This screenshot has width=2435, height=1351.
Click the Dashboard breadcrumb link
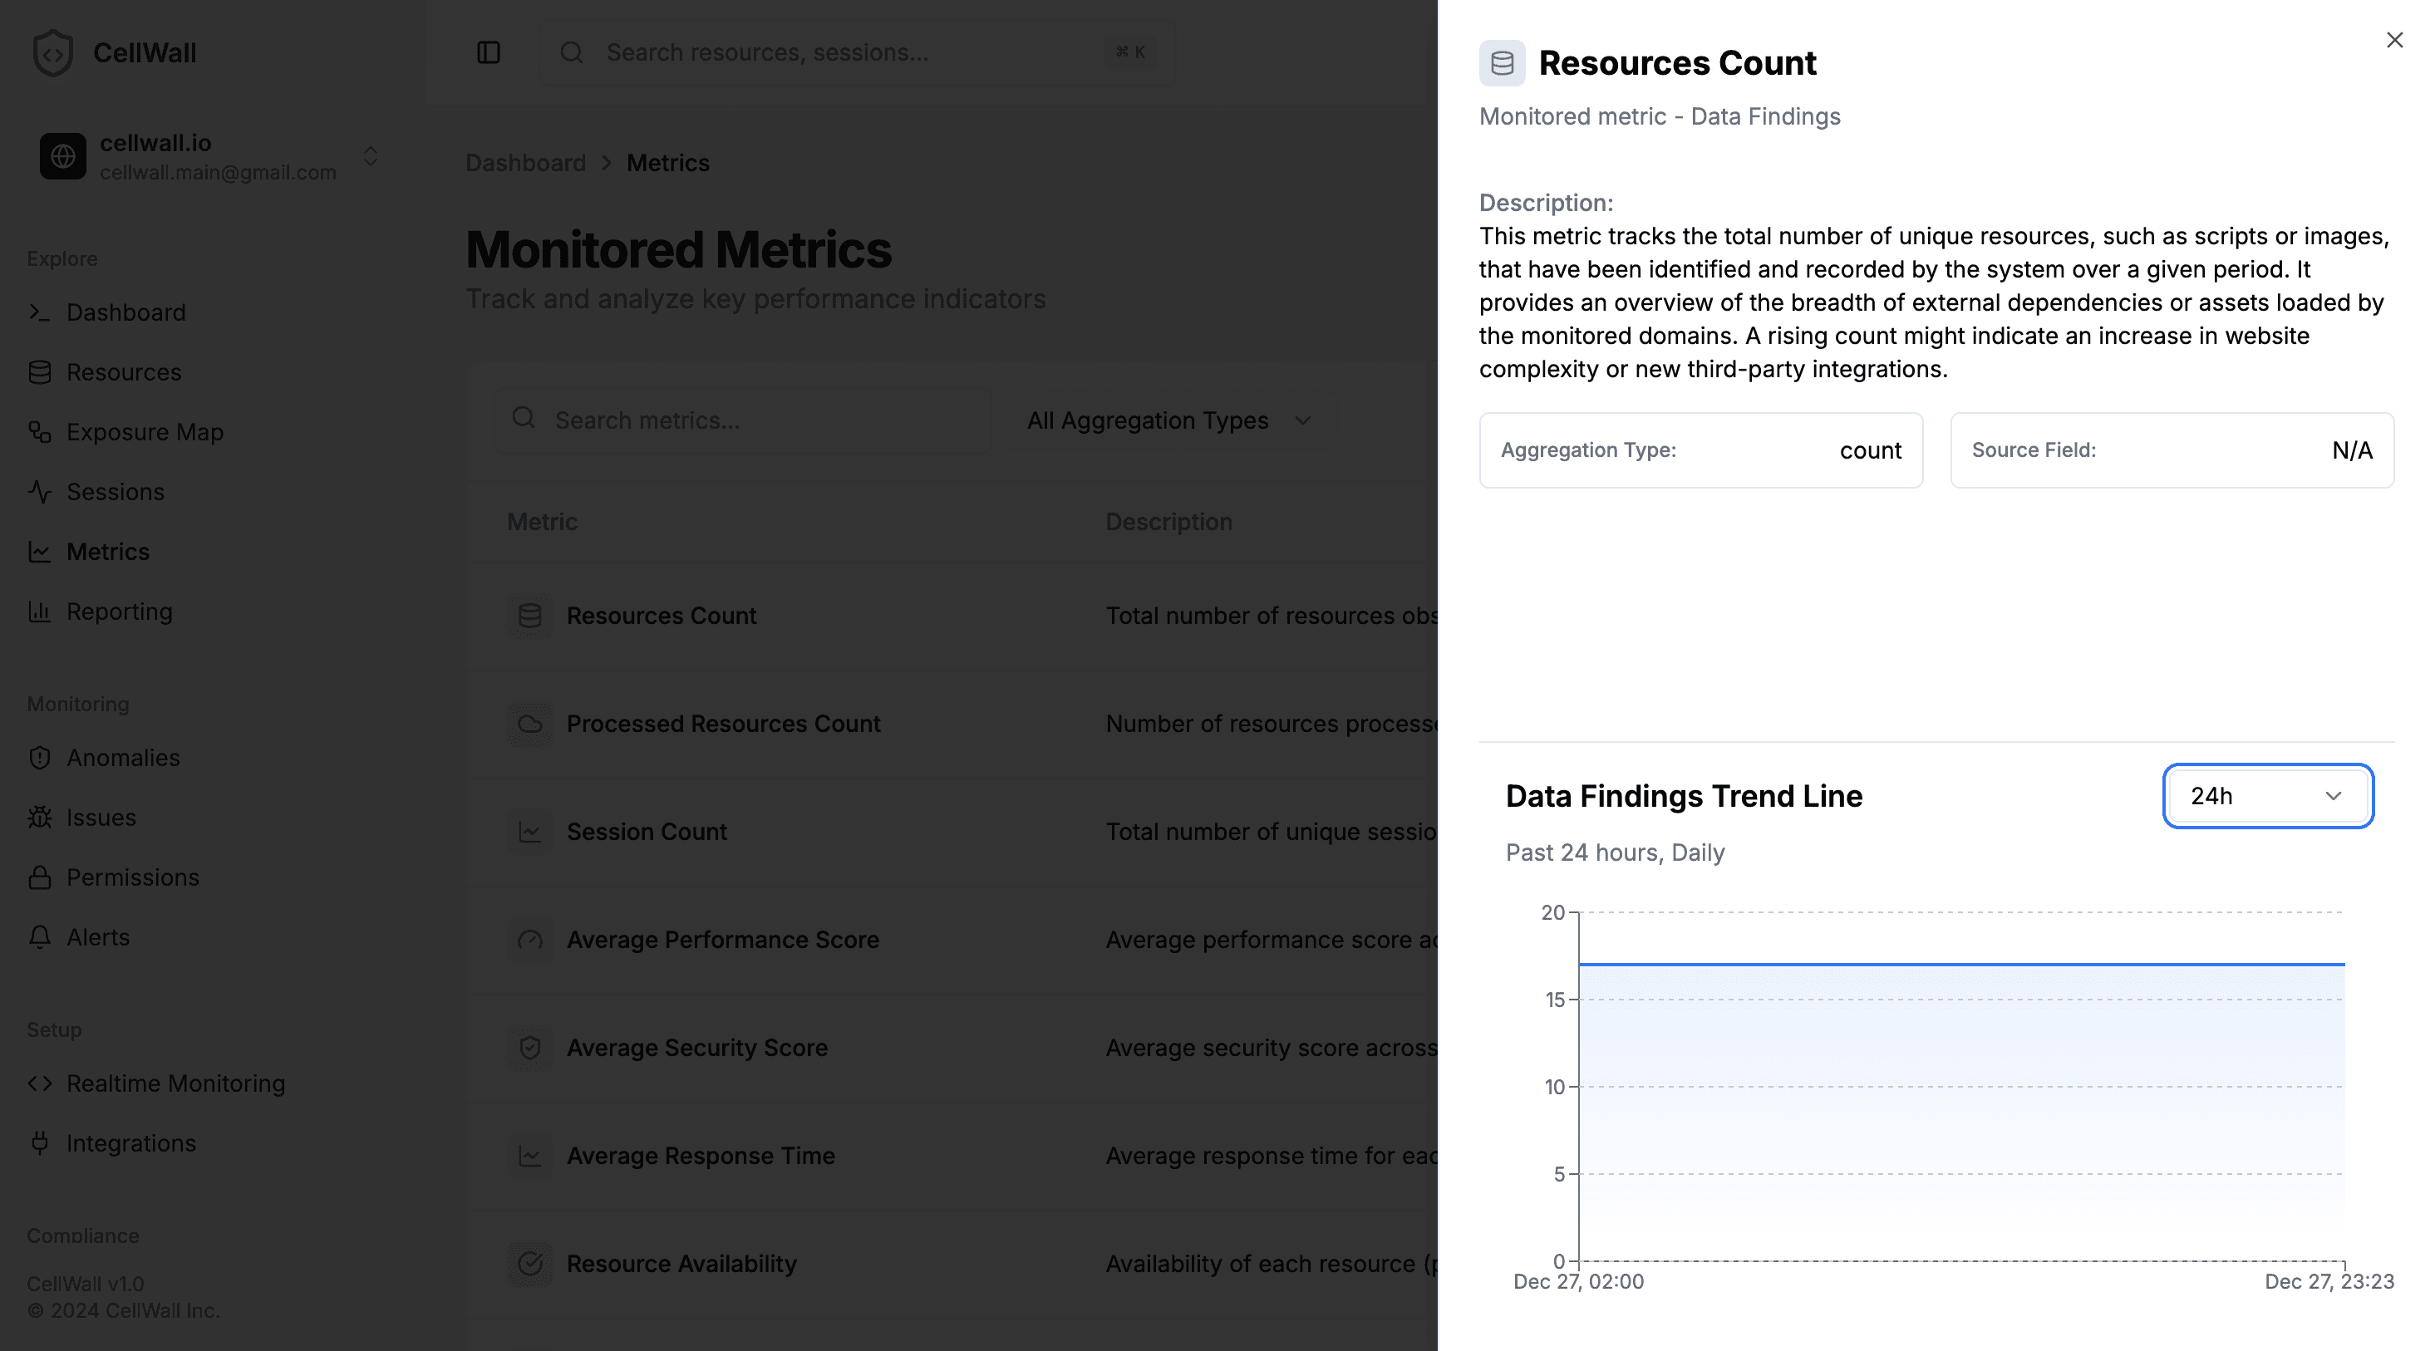click(525, 163)
